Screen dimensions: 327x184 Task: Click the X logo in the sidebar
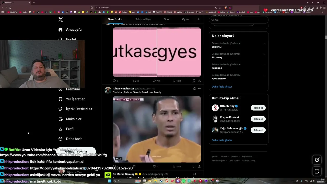(61, 20)
